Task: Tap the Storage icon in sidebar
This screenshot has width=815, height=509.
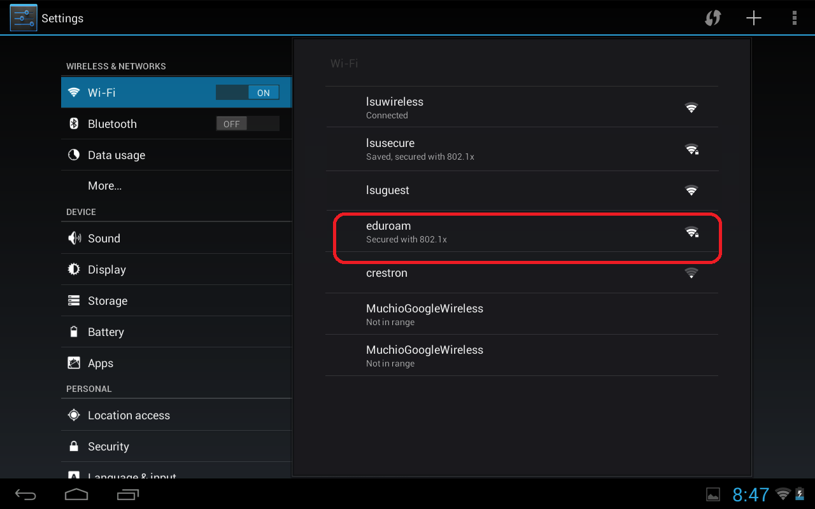Action: pyautogui.click(x=74, y=300)
